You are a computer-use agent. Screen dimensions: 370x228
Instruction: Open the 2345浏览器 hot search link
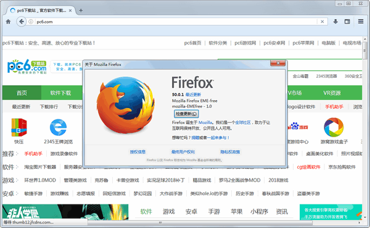pyautogui.click(x=326, y=76)
